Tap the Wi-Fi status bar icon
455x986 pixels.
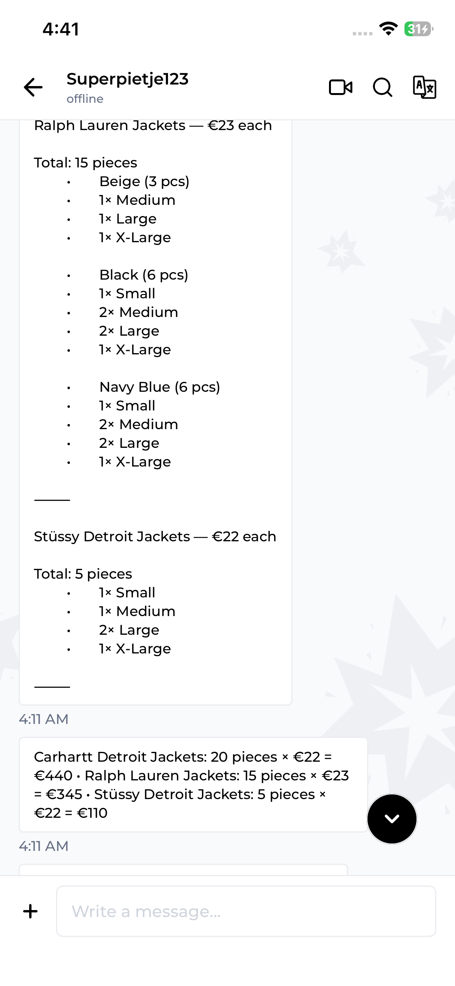[x=388, y=29]
